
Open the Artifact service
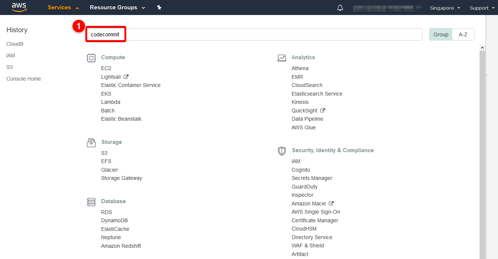point(300,254)
